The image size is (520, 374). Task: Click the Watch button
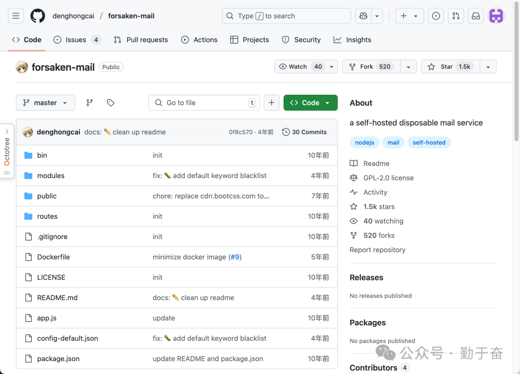(x=300, y=66)
